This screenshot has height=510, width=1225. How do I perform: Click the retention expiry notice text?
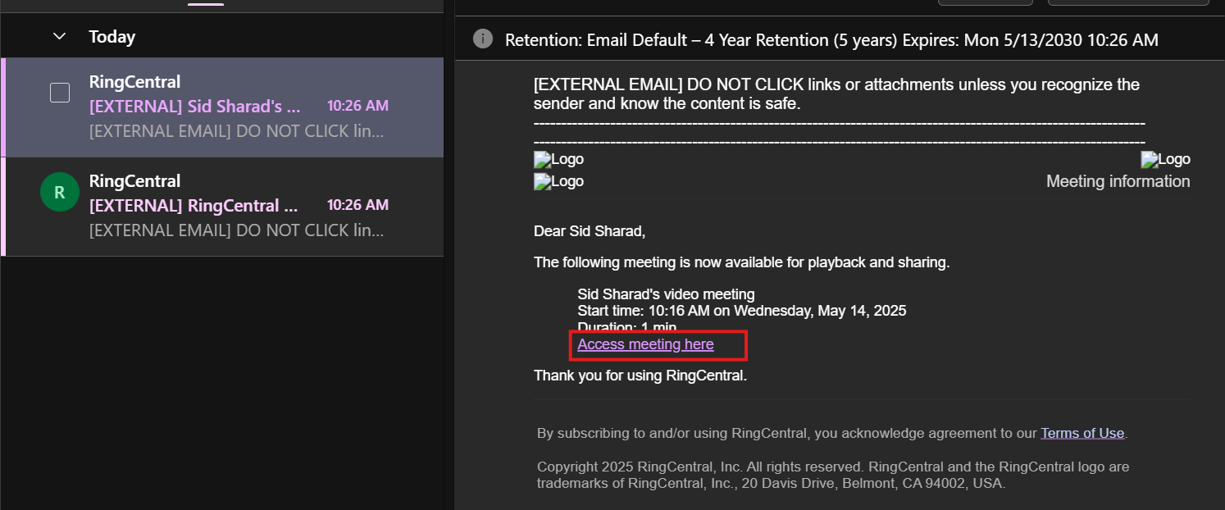coord(831,39)
